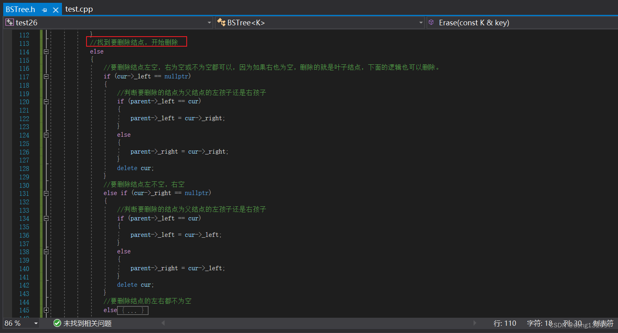This screenshot has width=618, height=333.
Task: Click the 未找到相关问题 status text
Action: 87,323
